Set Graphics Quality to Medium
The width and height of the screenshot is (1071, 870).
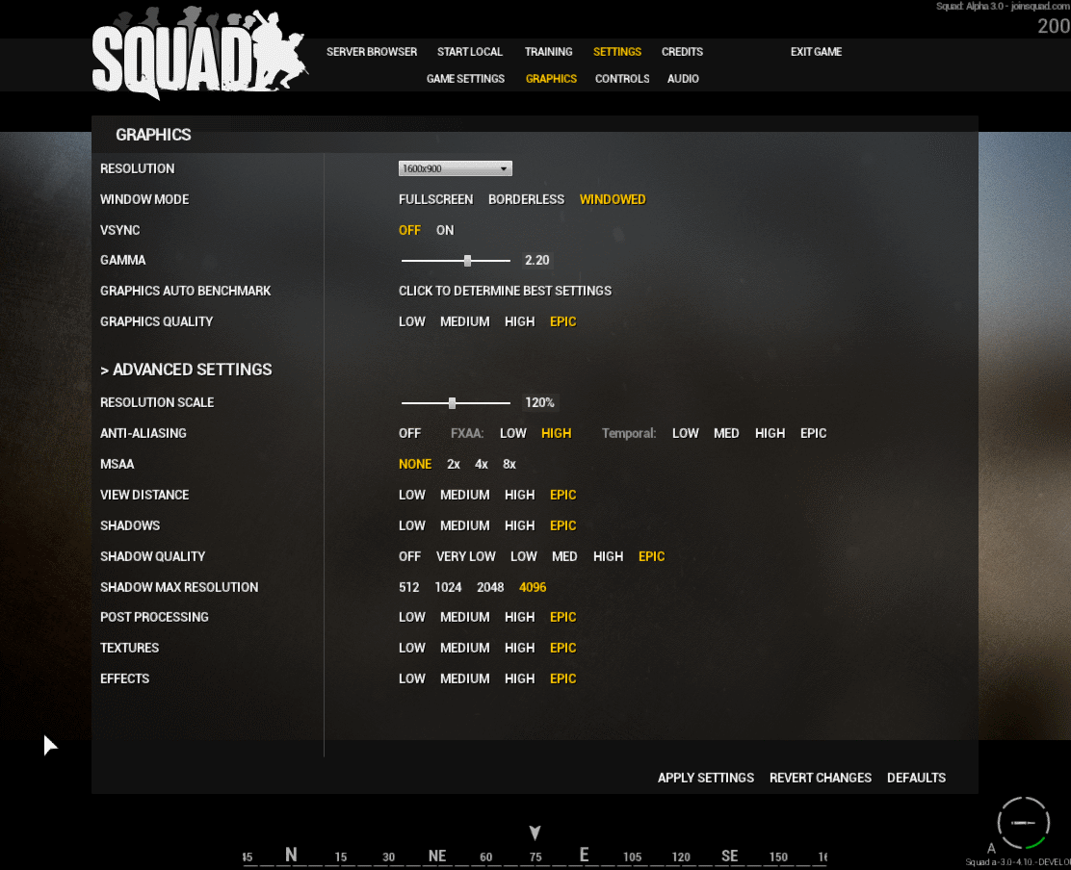[x=464, y=321]
